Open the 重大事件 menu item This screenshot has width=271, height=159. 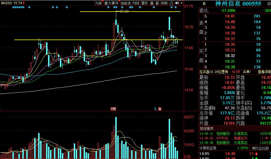111,3
